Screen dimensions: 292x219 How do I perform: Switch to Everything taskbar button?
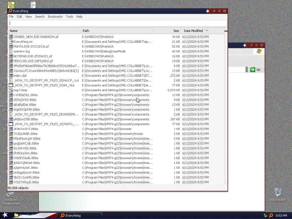coord(80,216)
